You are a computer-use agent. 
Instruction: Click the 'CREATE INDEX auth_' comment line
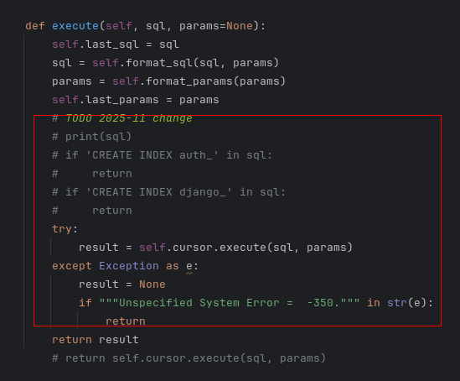pyautogui.click(x=162, y=155)
